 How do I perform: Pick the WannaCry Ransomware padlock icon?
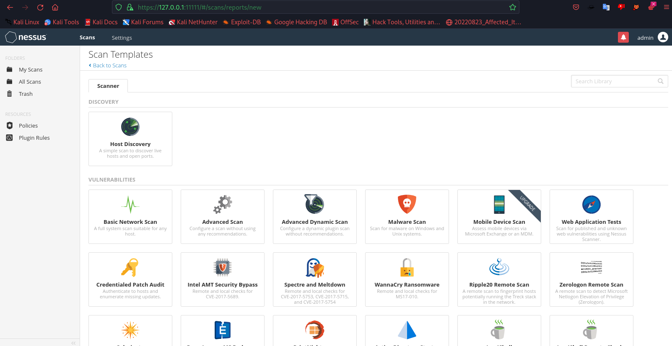pyautogui.click(x=407, y=267)
